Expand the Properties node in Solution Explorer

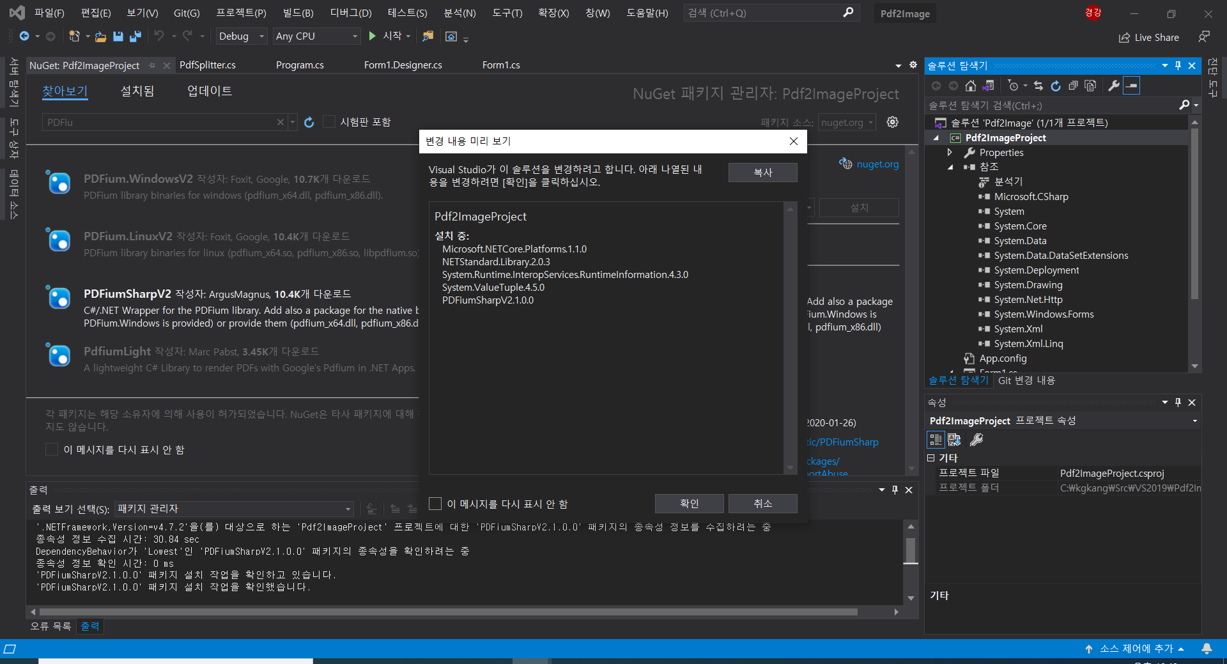pyautogui.click(x=950, y=152)
